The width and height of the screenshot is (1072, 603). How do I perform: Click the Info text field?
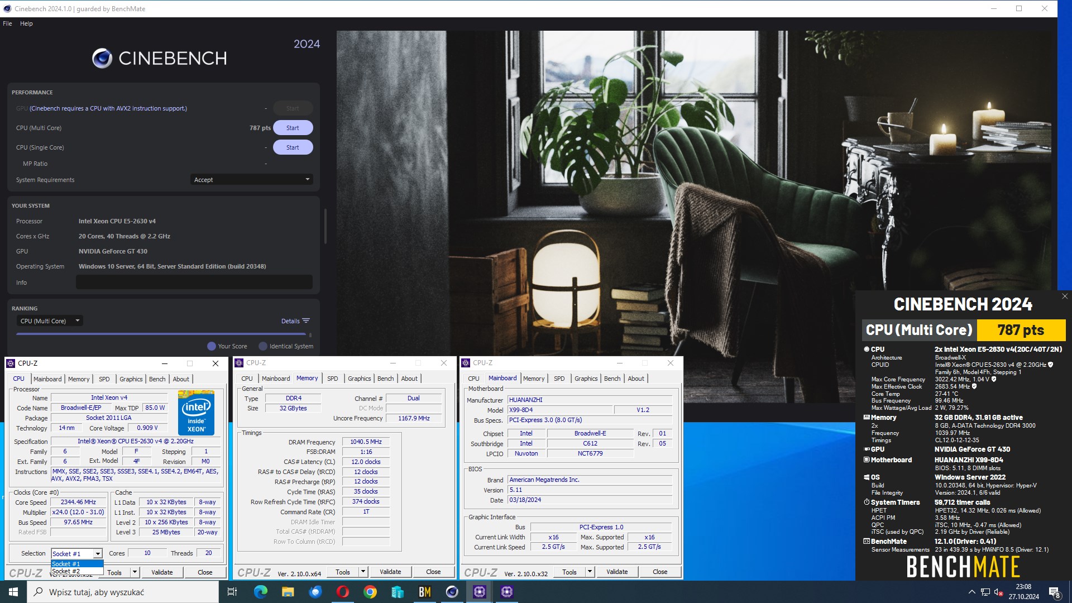(194, 283)
